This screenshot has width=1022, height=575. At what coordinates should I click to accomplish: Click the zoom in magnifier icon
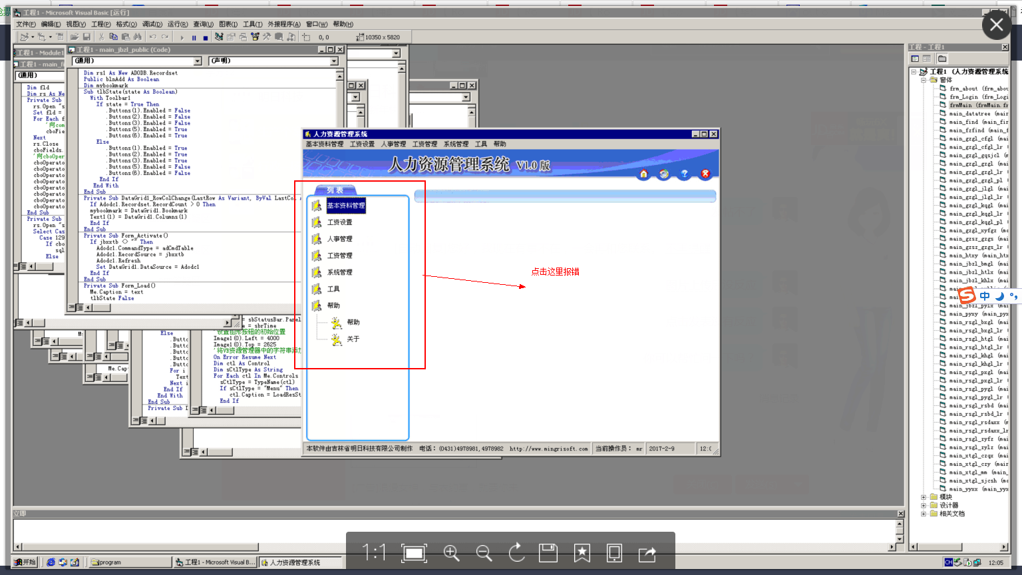(x=452, y=553)
